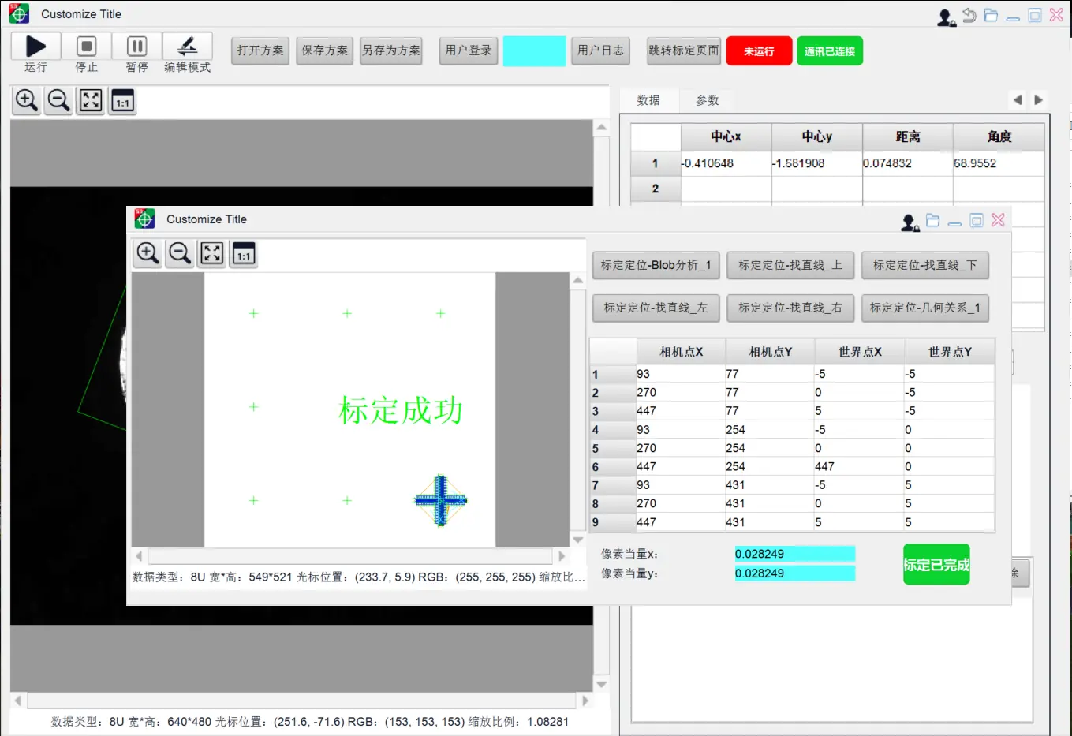Click 像素当量y value field
1072x736 pixels.
point(794,573)
